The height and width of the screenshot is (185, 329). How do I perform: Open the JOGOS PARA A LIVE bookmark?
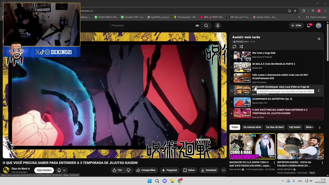click(x=106, y=17)
